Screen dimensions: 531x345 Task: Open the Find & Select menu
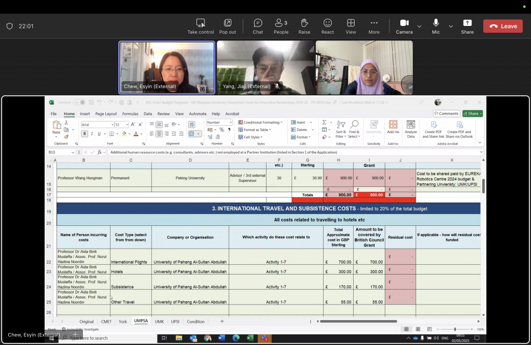[354, 130]
